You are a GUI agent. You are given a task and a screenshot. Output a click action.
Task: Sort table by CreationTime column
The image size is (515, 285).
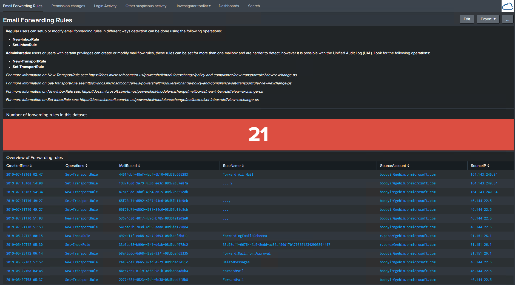[19, 166]
